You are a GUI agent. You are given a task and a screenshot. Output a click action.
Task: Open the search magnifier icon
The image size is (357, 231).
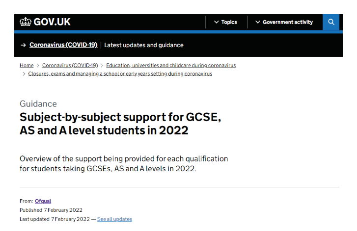tap(331, 22)
